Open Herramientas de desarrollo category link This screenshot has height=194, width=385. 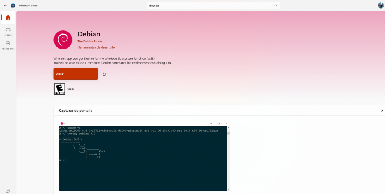pyautogui.click(x=96, y=47)
